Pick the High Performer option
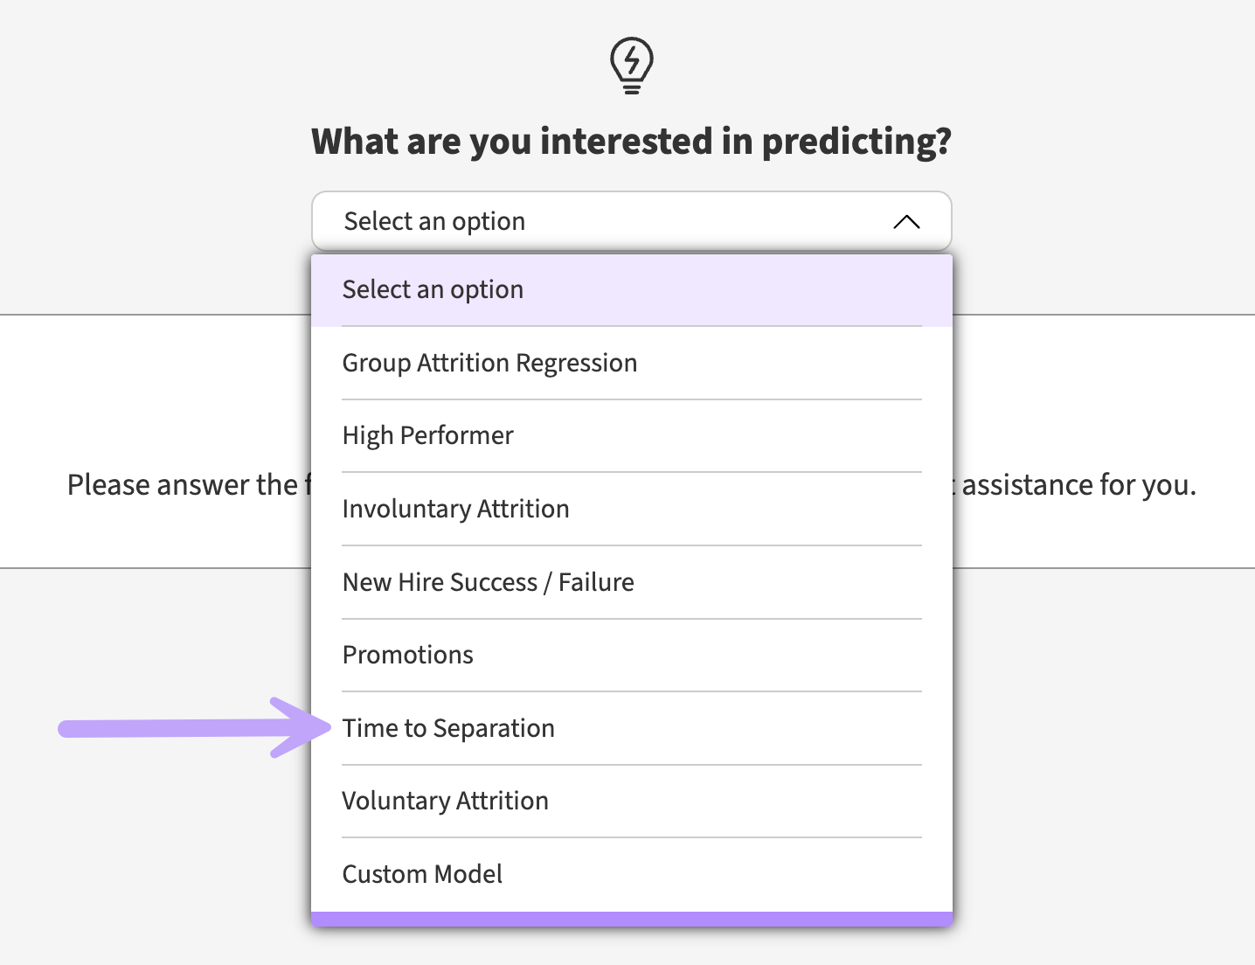This screenshot has width=1255, height=965. pos(631,435)
